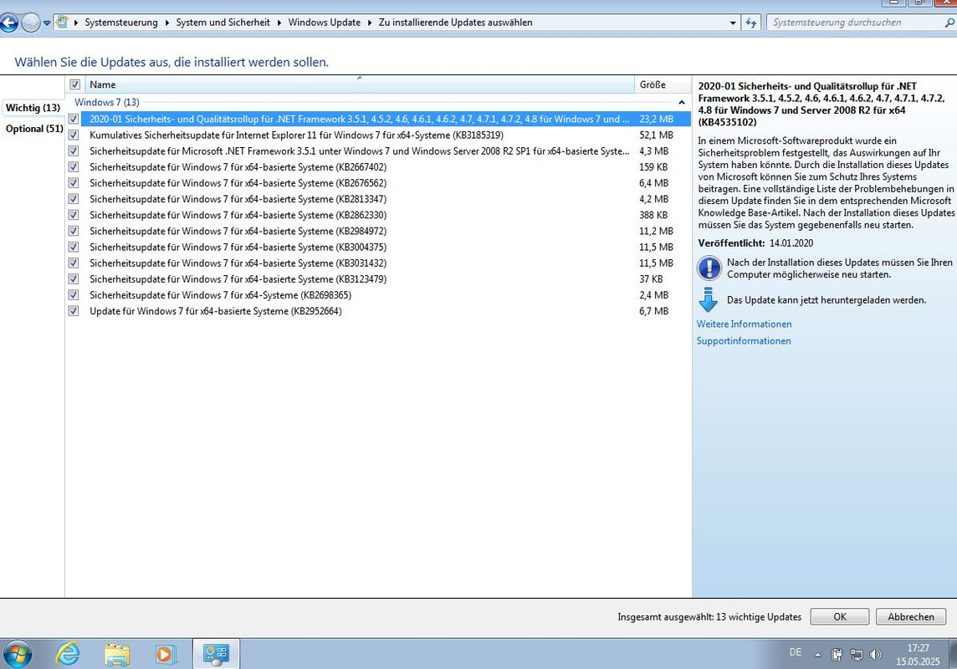Click volume speaker tray icon
Image resolution: width=957 pixels, height=669 pixels.
pyautogui.click(x=876, y=655)
